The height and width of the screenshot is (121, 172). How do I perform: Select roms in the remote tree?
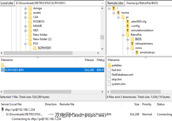[139, 48]
